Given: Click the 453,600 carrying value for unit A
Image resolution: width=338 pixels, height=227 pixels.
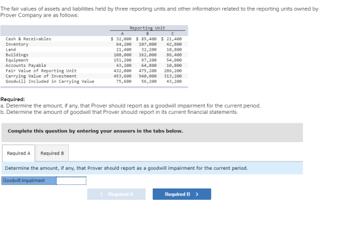Looking at the screenshot, I should tap(123, 76).
